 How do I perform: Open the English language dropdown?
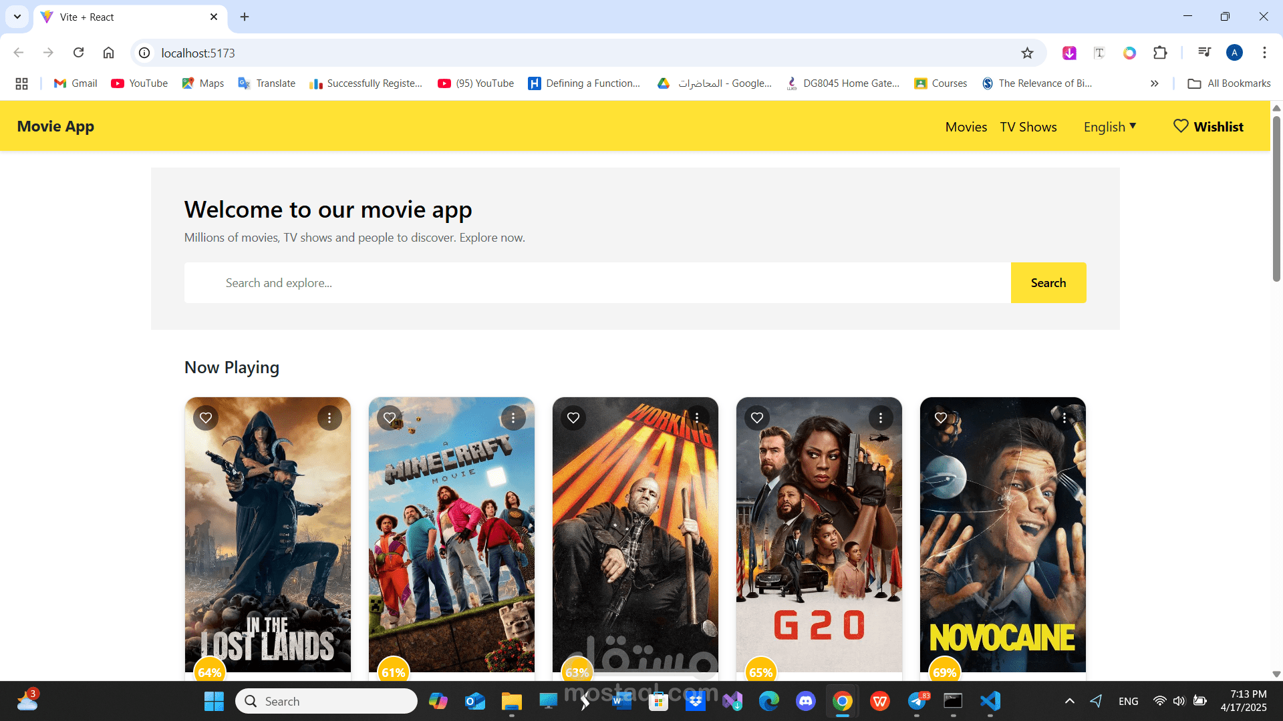[x=1109, y=127]
